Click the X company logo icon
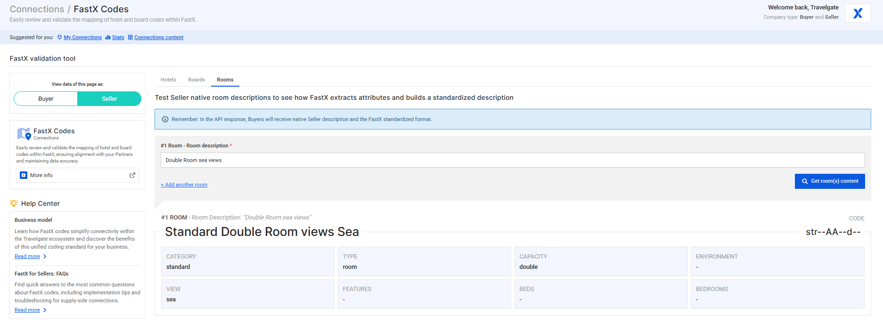883x324 pixels. click(858, 13)
